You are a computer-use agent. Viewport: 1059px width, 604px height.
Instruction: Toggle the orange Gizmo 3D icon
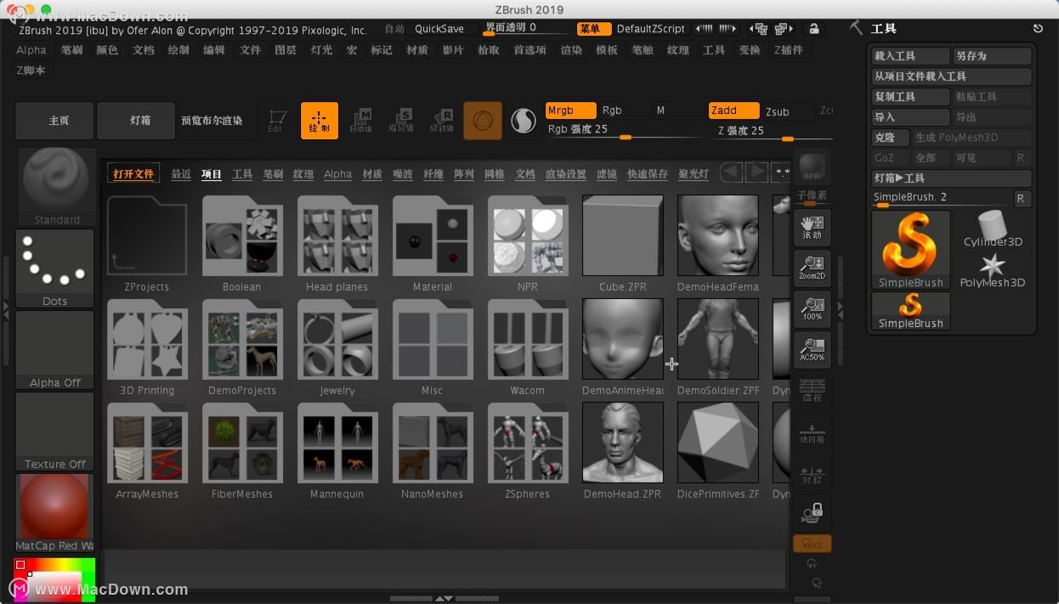pyautogui.click(x=483, y=121)
